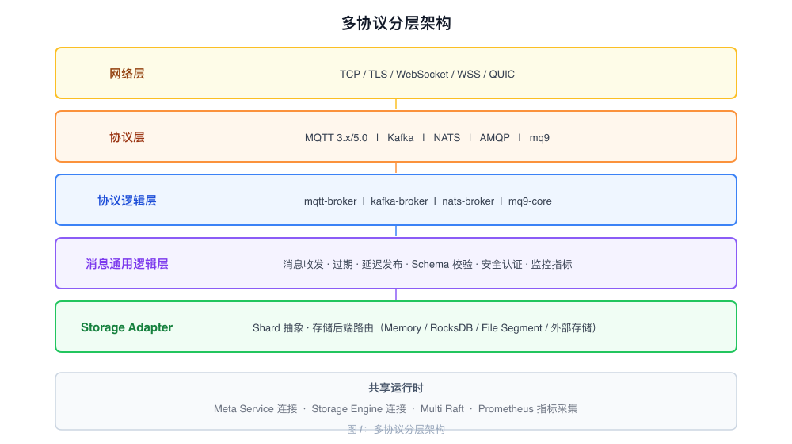Click MQTT 3.x/5.0 in protocol layer
Viewport: 792px width, 444px height.
click(x=336, y=137)
